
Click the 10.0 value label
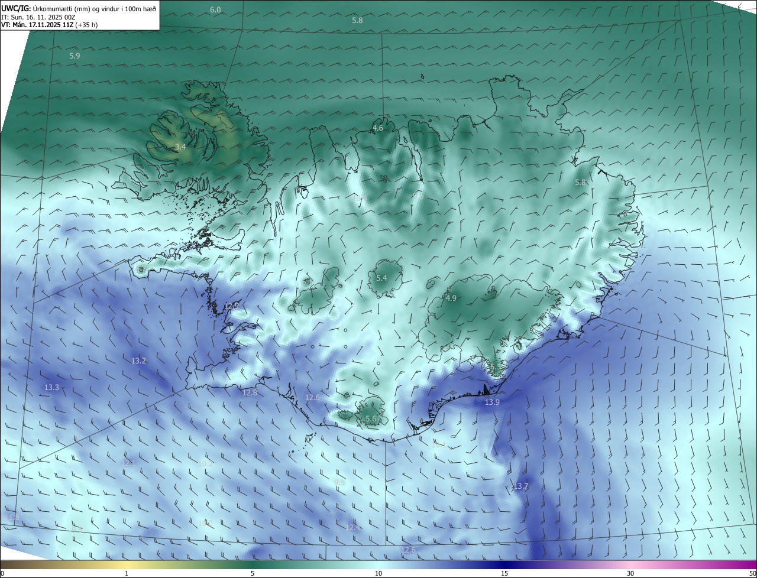[205, 523]
